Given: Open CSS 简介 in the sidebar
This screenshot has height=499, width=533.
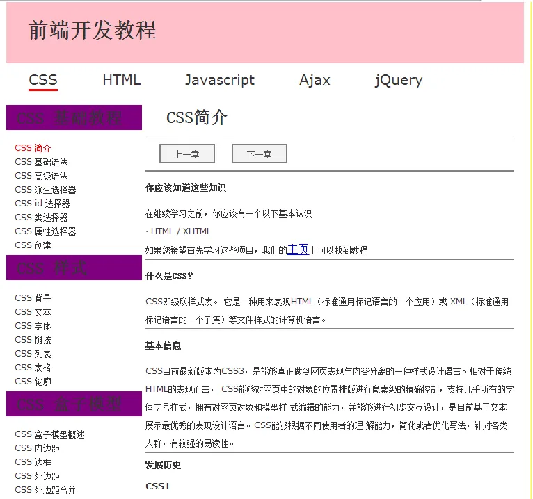Looking at the screenshot, I should click(33, 148).
